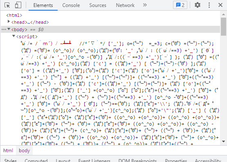227x162 pixels.
Task: Click the scrollbar up arrow
Action: click(x=224, y=14)
